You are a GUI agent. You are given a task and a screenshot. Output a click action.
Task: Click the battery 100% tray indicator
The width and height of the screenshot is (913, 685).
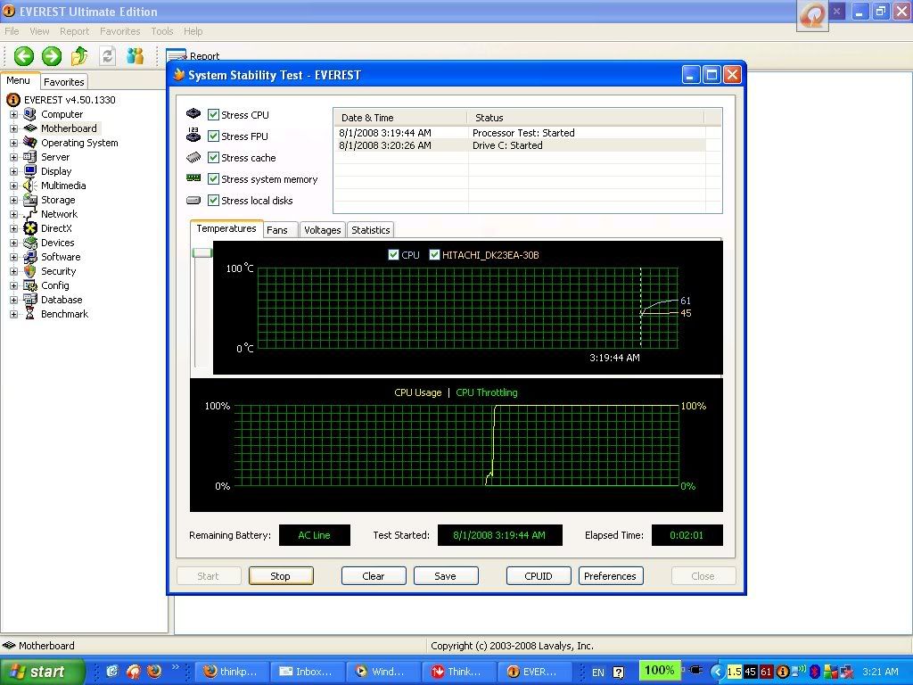(x=659, y=671)
